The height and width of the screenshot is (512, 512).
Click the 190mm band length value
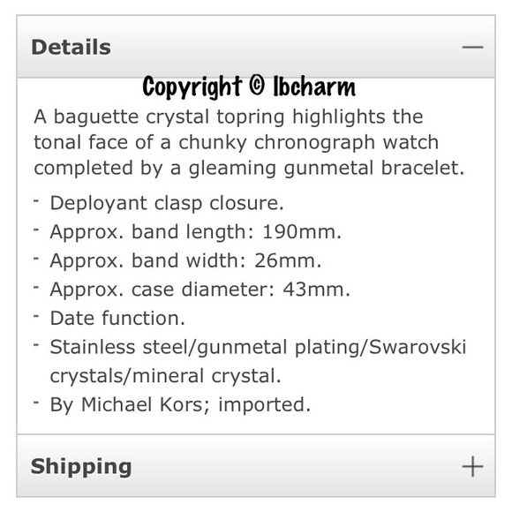click(x=302, y=232)
